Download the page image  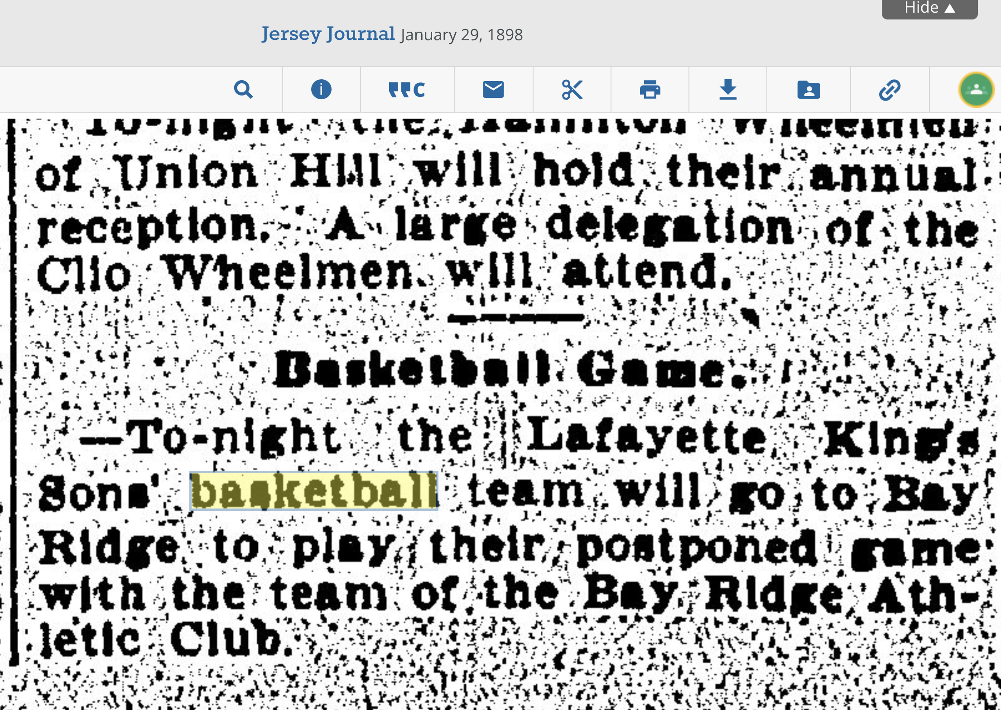pyautogui.click(x=728, y=90)
